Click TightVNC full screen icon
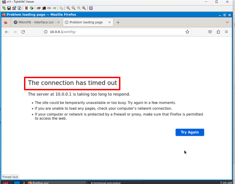Image resolution: width=235 pixels, height=184 pixels. click(x=91, y=8)
